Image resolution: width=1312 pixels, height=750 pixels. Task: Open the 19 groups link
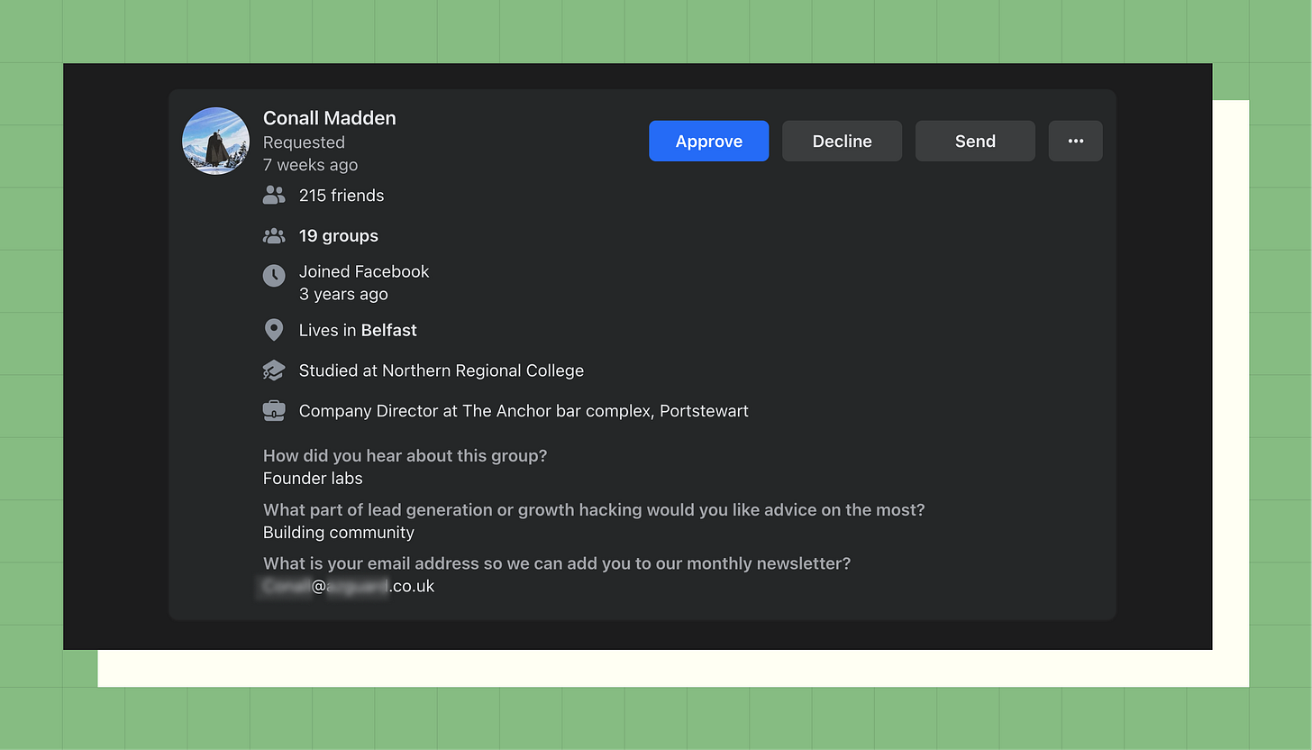pyautogui.click(x=339, y=236)
